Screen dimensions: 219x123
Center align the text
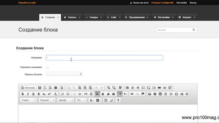click(x=103, y=94)
